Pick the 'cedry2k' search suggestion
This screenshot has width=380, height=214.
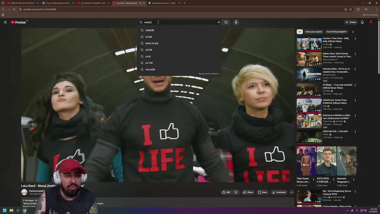coord(179,30)
